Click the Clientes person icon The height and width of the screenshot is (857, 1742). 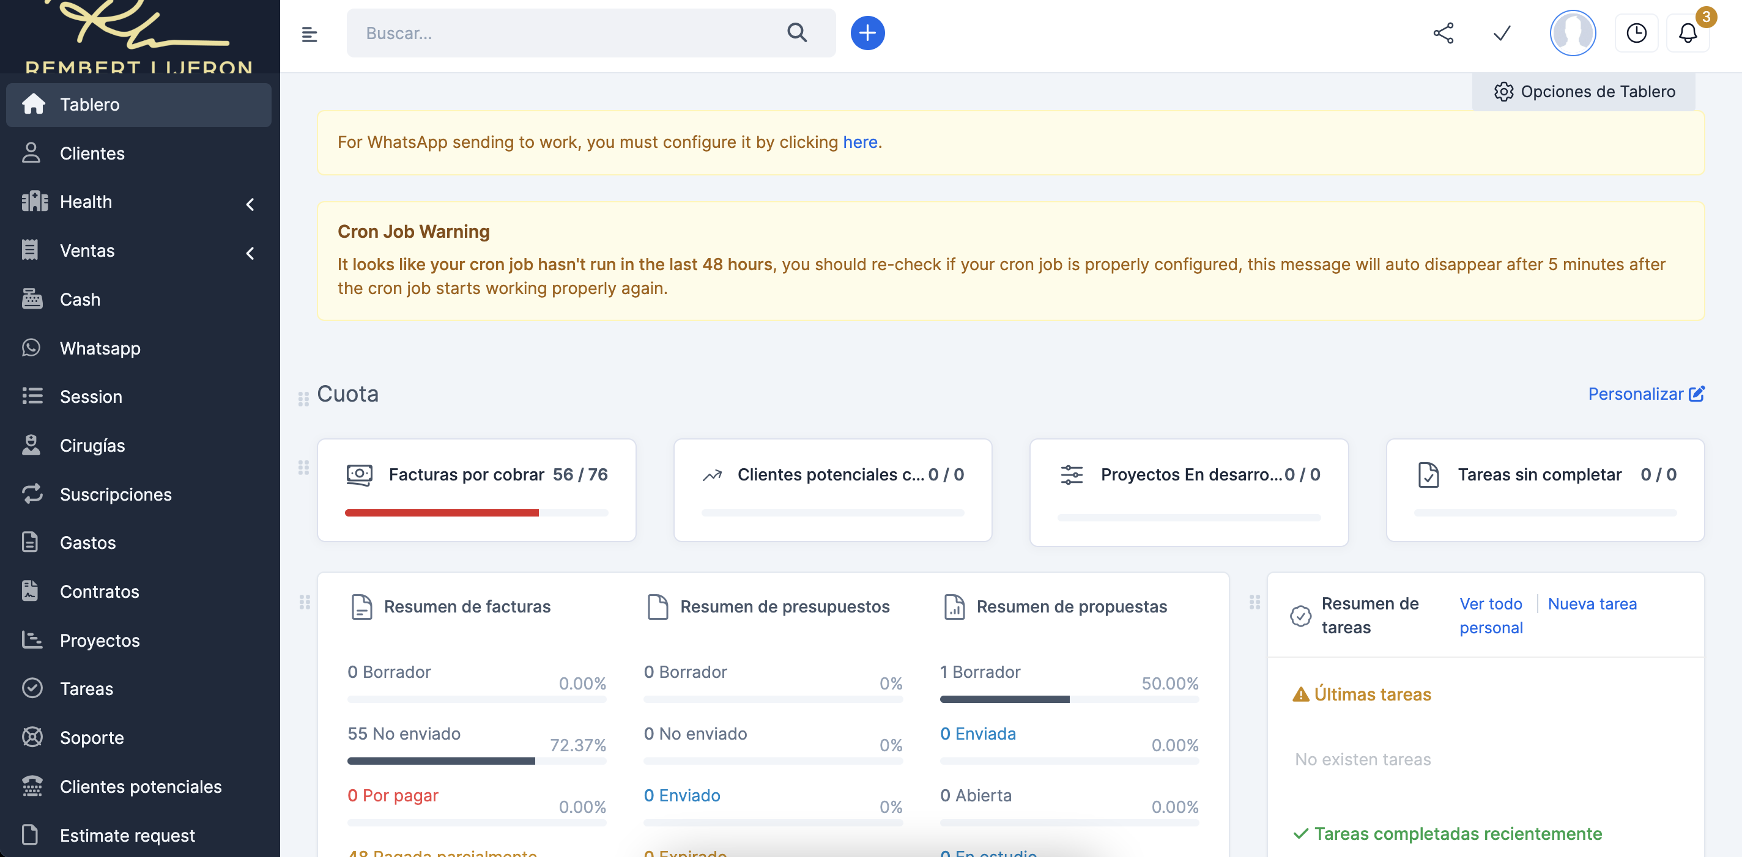pos(31,153)
